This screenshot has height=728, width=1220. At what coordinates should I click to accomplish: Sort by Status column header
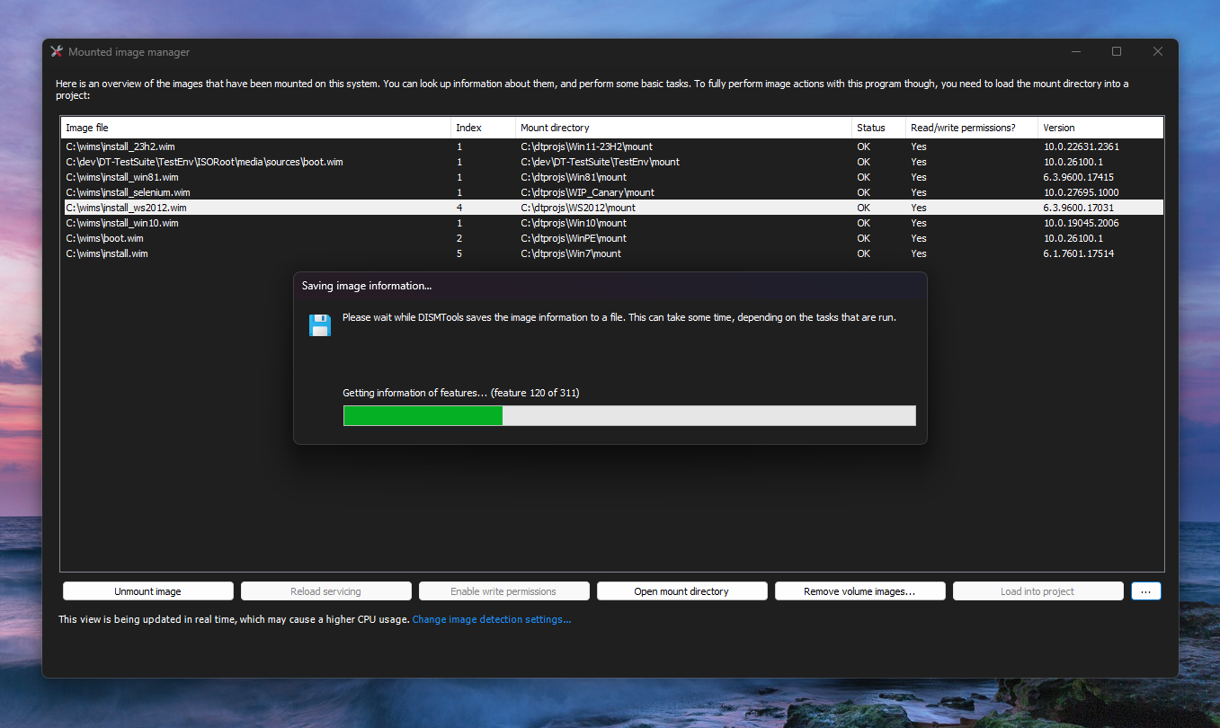pyautogui.click(x=878, y=128)
